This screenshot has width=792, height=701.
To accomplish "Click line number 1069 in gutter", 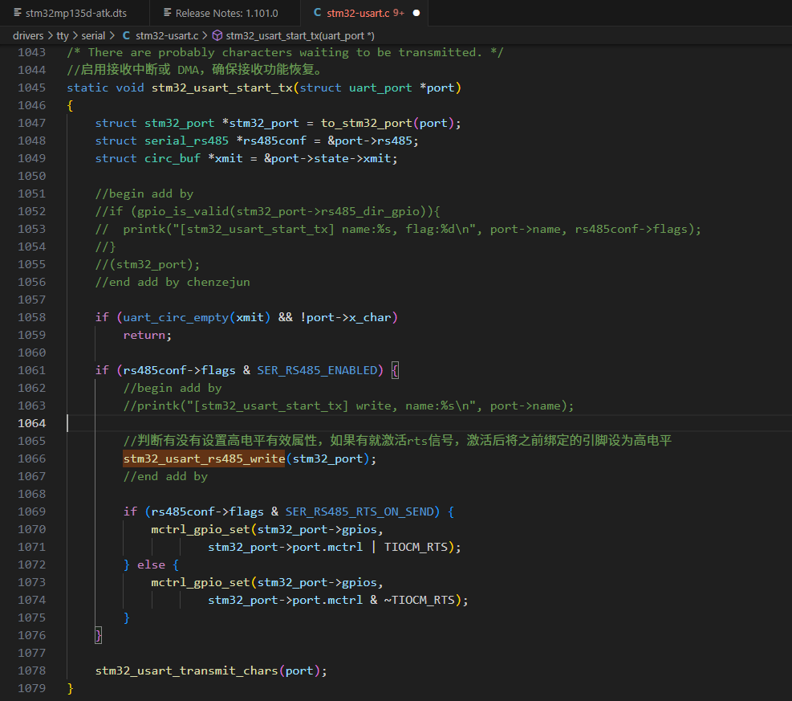I will pyautogui.click(x=31, y=512).
